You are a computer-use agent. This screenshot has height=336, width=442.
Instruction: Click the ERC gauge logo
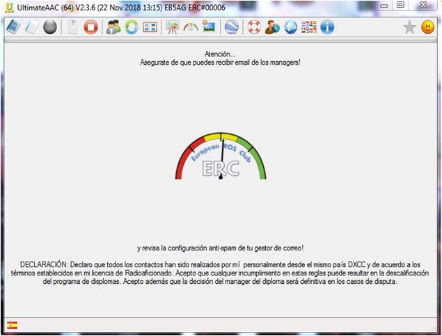[221, 156]
